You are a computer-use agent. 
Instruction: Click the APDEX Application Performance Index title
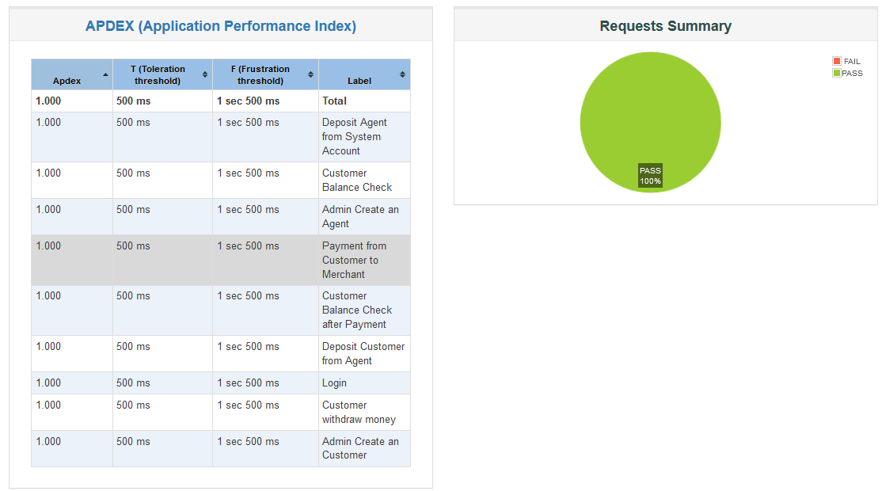(x=220, y=25)
